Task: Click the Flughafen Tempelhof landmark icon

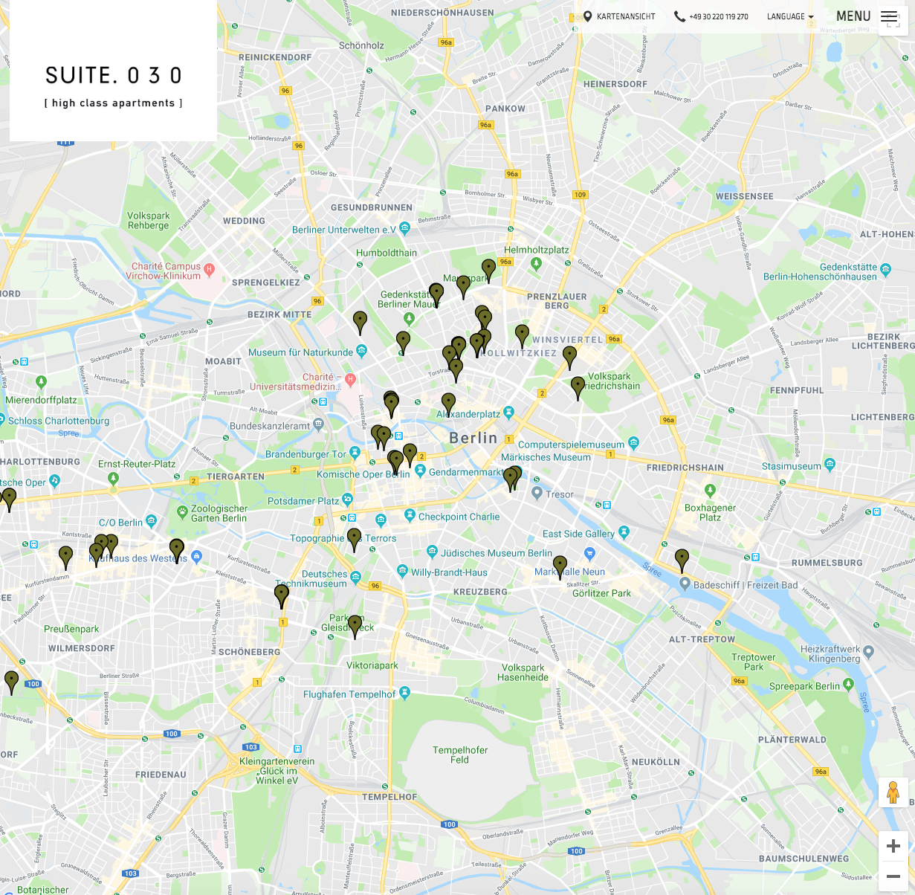Action: coord(404,693)
